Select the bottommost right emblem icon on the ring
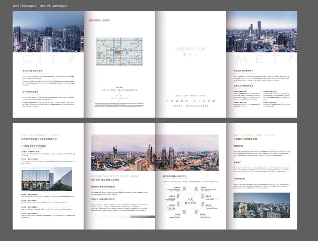 [197, 212]
